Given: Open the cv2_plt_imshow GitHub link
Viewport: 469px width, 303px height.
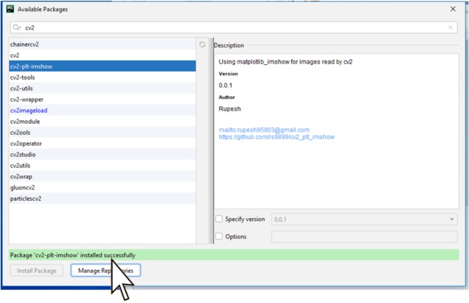Looking at the screenshot, I should [276, 137].
